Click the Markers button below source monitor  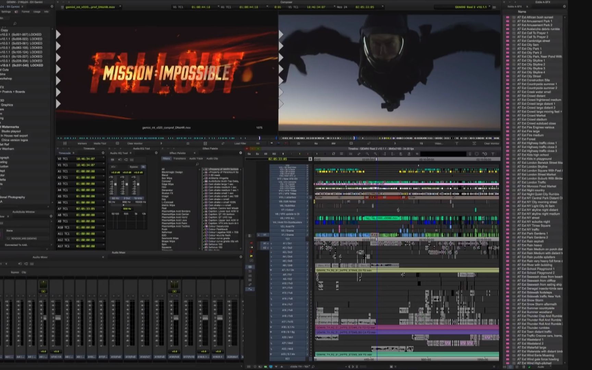82,144
